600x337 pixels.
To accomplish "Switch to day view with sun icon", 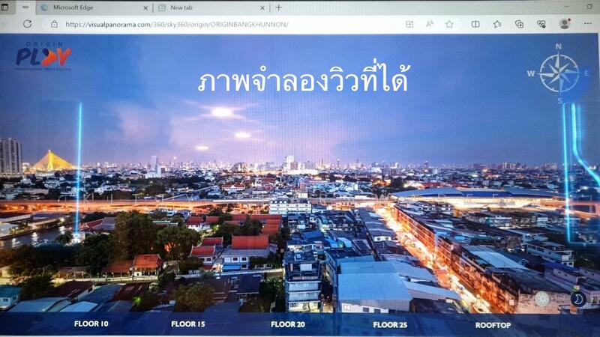I will click(542, 299).
